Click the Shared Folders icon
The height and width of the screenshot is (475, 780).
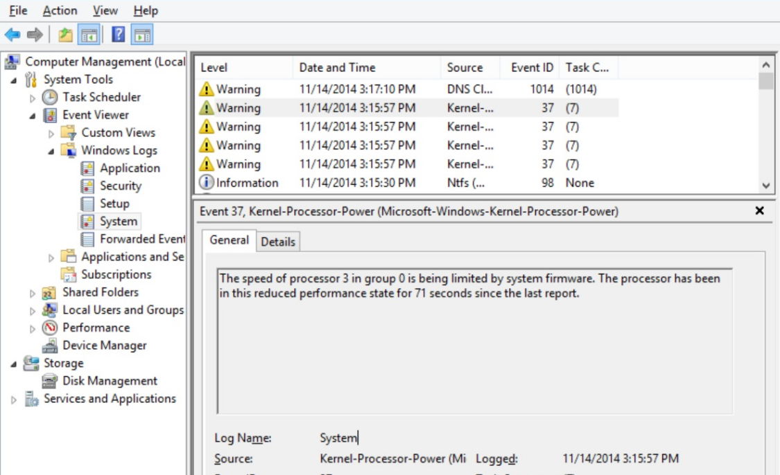click(x=49, y=293)
